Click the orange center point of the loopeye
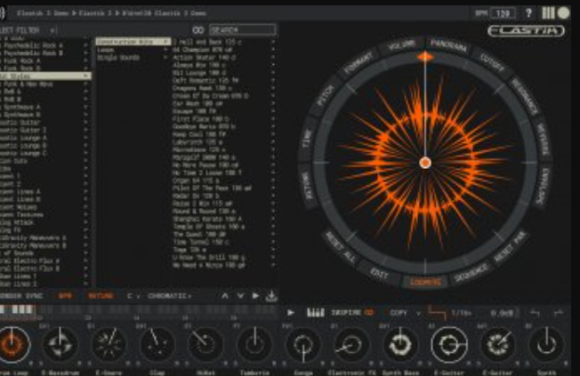This screenshot has width=580, height=376. tap(425, 163)
